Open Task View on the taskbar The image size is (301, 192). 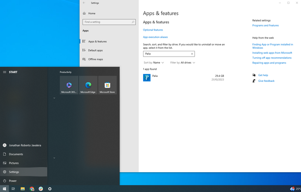point(13,189)
